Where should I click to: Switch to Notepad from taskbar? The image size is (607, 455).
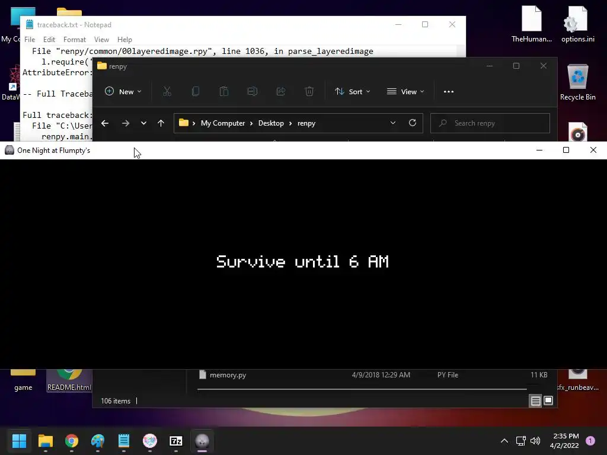click(123, 441)
